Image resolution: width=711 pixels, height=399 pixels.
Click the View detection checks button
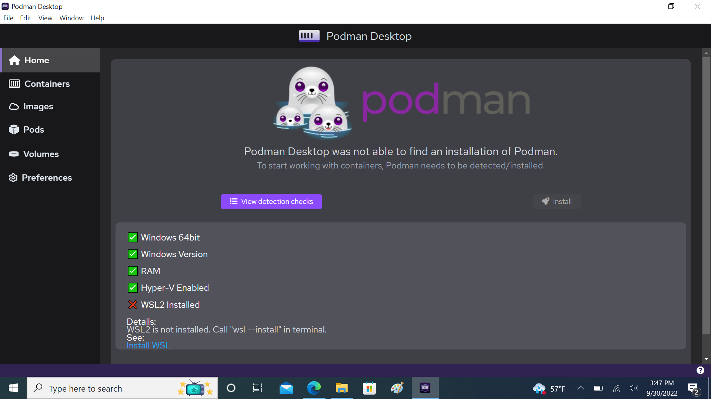coord(271,202)
